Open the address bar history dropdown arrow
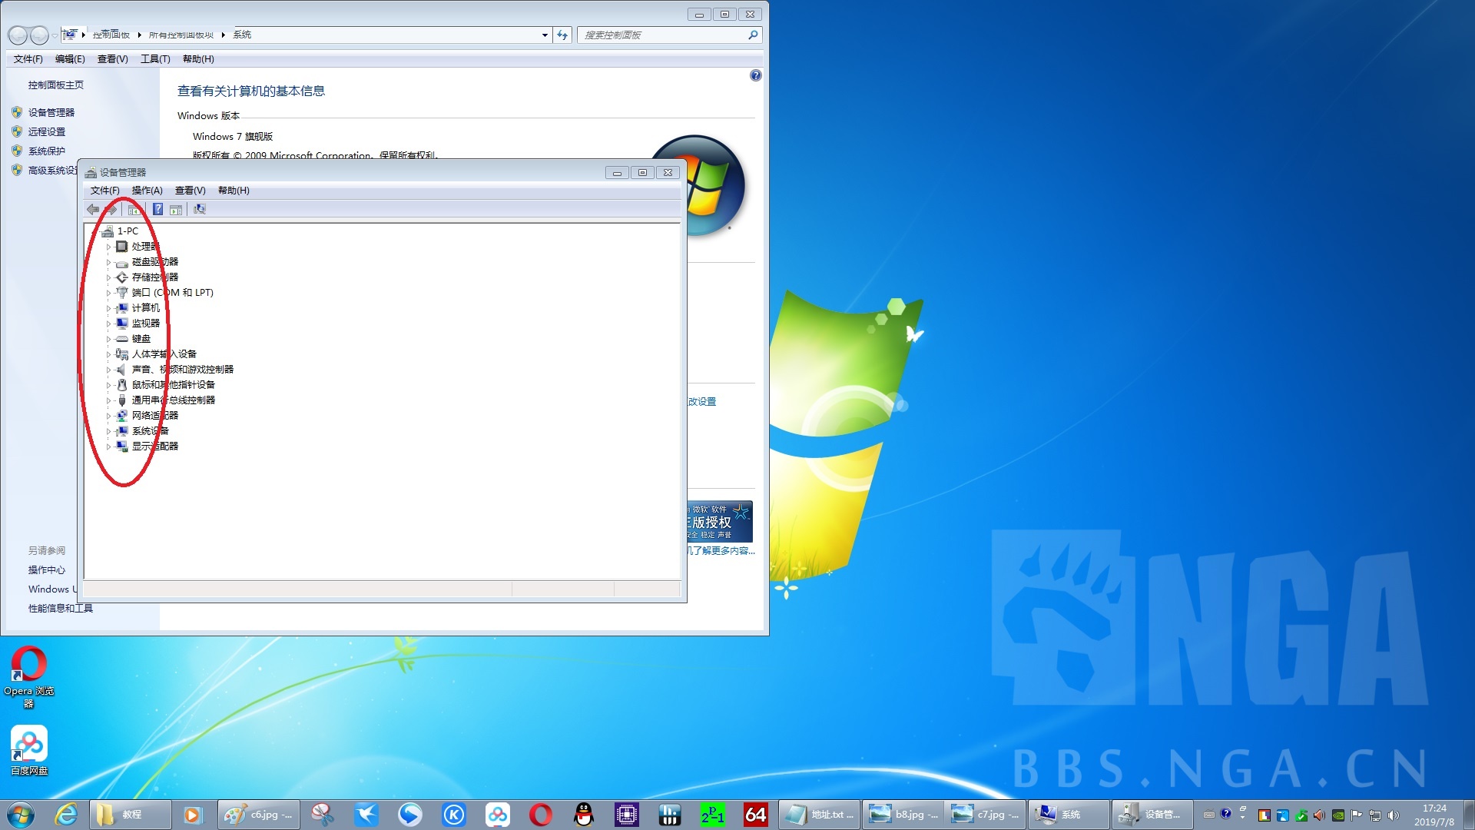1475x830 pixels. click(x=545, y=35)
